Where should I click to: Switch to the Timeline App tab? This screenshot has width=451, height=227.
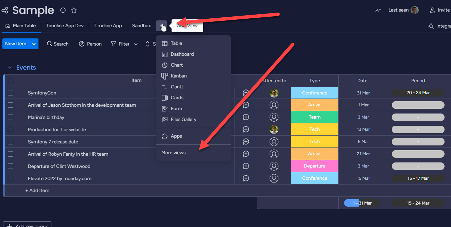coord(108,26)
